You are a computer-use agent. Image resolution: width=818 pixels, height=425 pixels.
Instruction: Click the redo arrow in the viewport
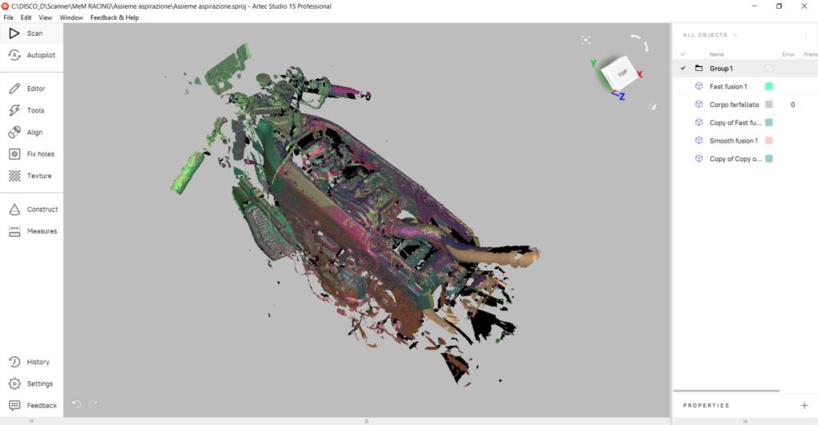point(93,404)
